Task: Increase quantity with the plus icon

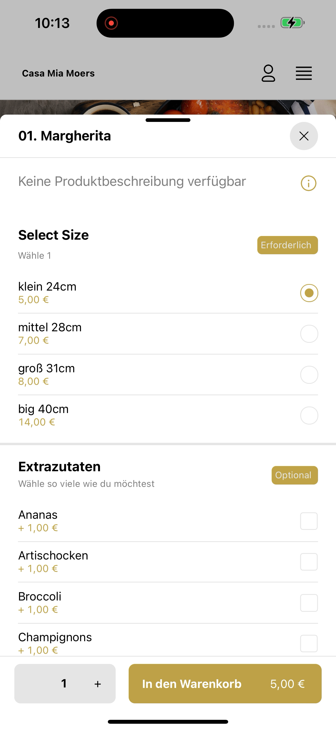Action: 98,684
